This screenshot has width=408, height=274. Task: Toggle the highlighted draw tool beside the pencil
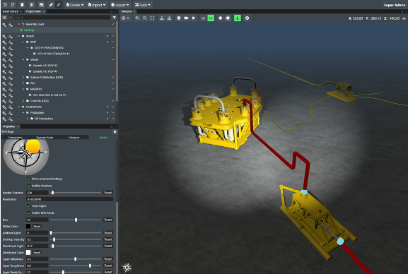(59, 5)
